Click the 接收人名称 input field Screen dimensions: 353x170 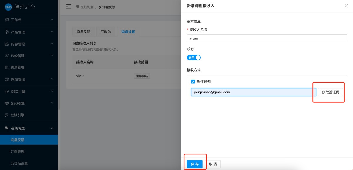[x=267, y=38]
